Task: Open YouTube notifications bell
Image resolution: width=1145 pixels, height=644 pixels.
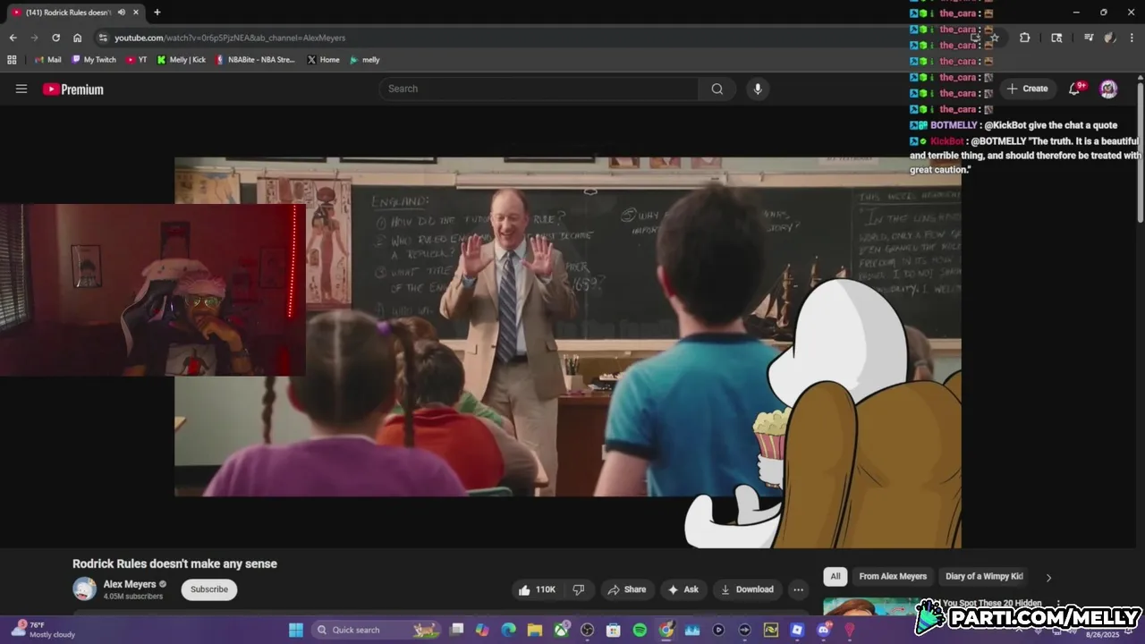Action: 1075,89
